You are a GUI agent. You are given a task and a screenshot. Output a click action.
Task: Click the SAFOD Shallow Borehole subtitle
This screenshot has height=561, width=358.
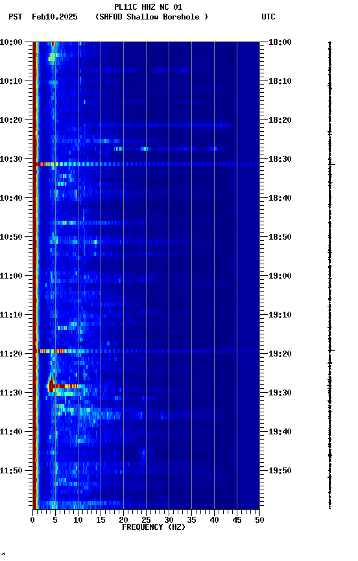[152, 17]
